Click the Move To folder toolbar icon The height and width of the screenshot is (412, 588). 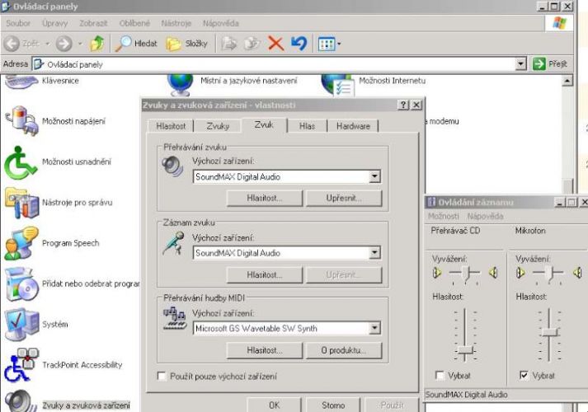tap(228, 44)
